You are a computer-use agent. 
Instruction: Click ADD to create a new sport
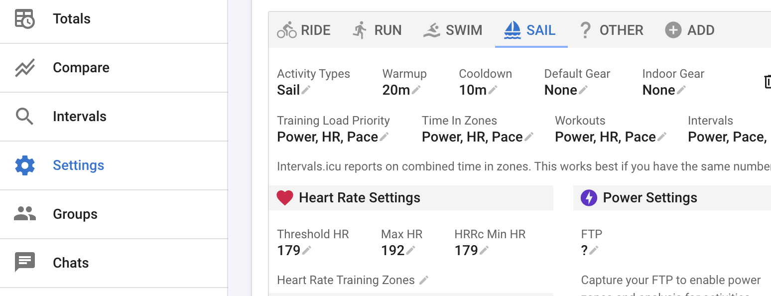690,30
